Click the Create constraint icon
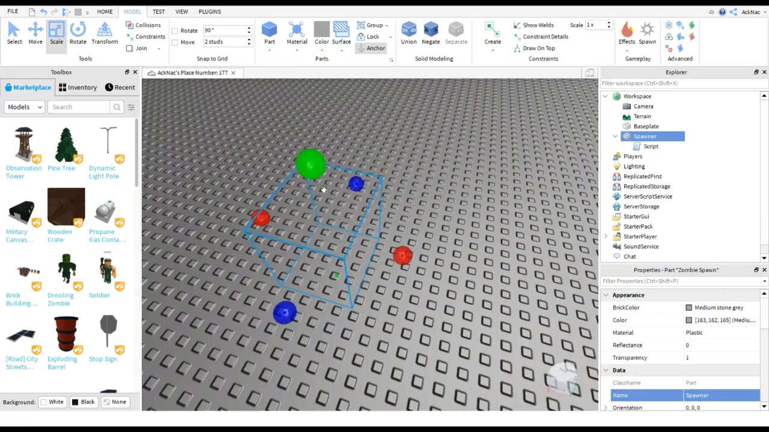Image resolution: width=769 pixels, height=432 pixels. pyautogui.click(x=493, y=34)
